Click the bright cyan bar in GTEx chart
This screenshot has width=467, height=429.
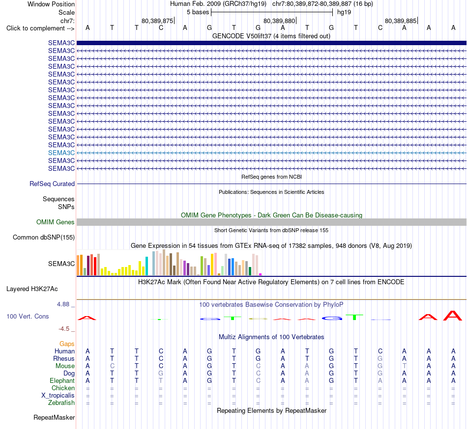pyautogui.click(x=146, y=266)
